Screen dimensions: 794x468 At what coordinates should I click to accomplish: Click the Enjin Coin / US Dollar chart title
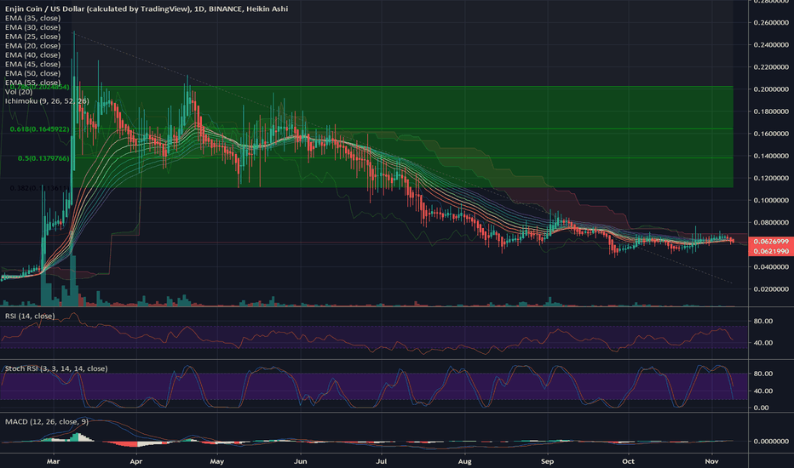(147, 9)
